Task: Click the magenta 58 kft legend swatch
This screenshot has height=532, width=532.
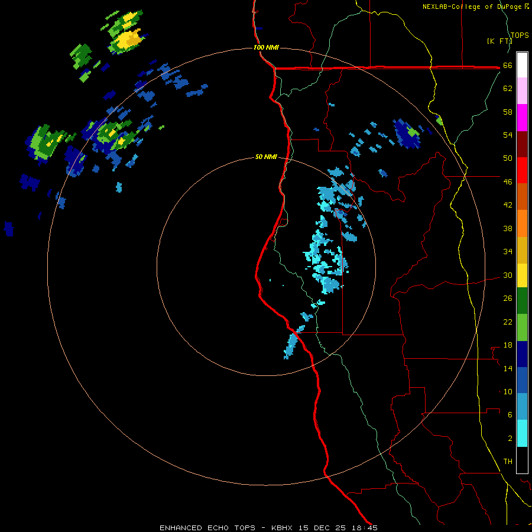Action: (x=522, y=118)
